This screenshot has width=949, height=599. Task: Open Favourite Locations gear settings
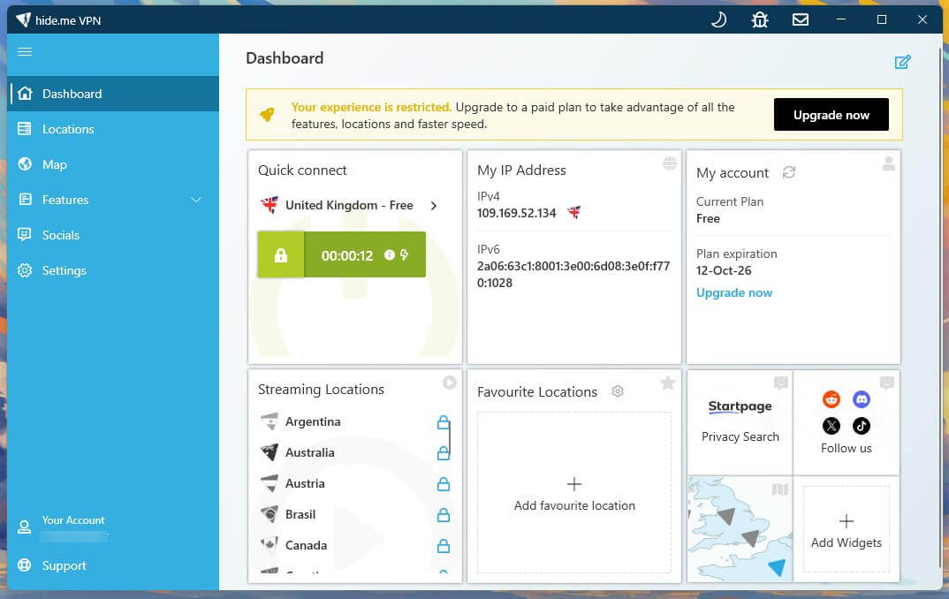pyautogui.click(x=618, y=391)
